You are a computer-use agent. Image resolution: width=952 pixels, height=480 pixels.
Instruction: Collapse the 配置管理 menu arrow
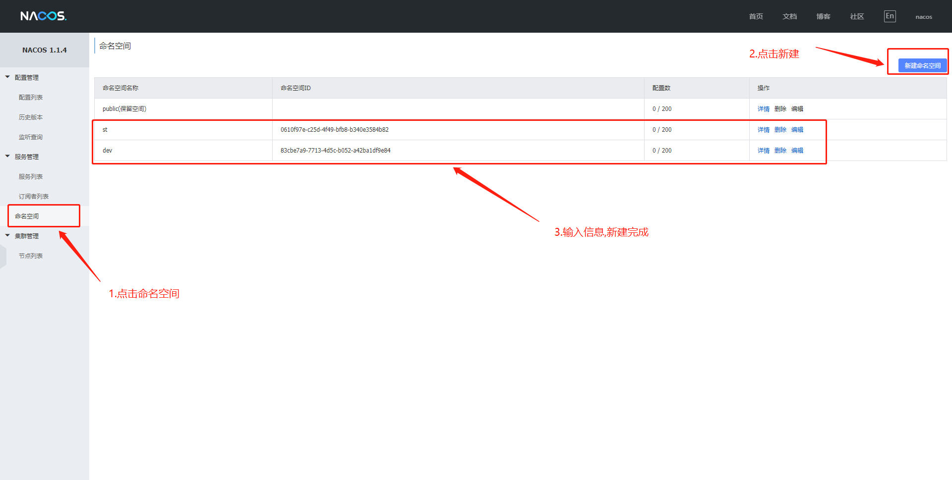[x=7, y=77]
